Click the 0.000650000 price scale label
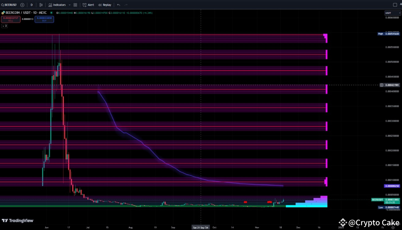The height and width of the screenshot is (230, 402). coord(392,18)
